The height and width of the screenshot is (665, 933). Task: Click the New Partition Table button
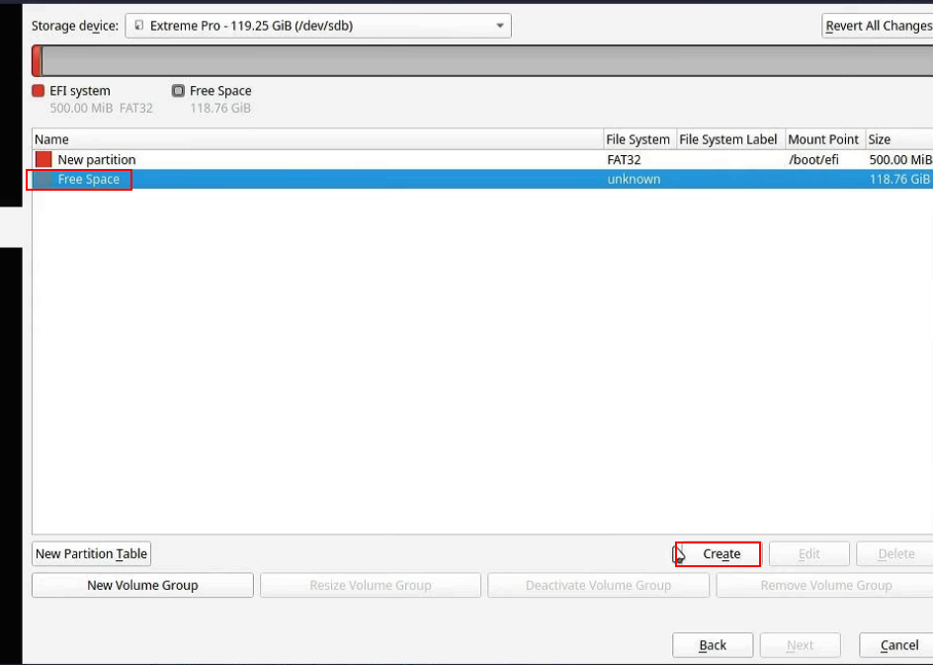(x=91, y=553)
